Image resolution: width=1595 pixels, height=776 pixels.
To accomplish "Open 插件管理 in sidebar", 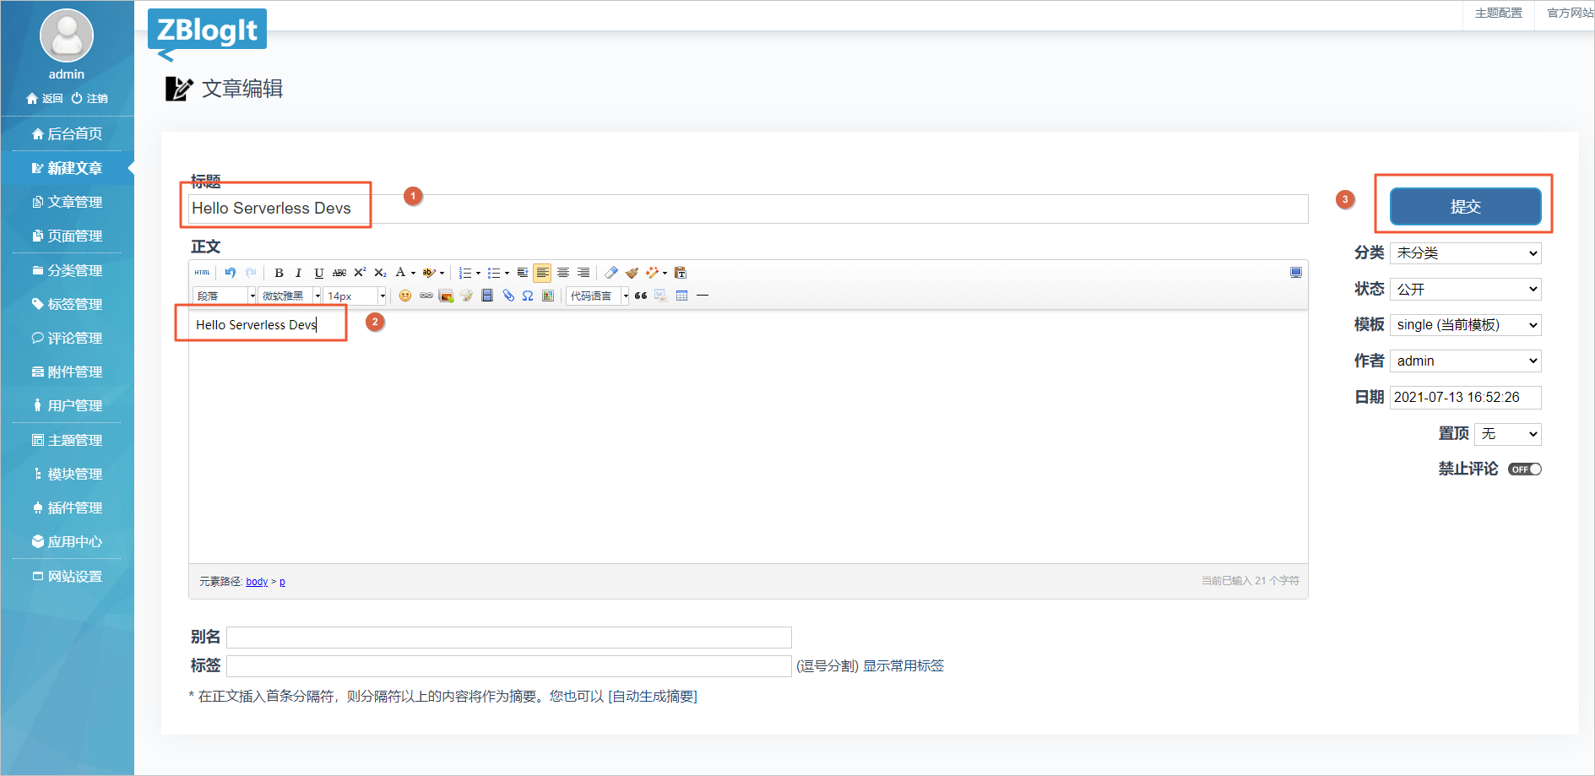I will [67, 507].
